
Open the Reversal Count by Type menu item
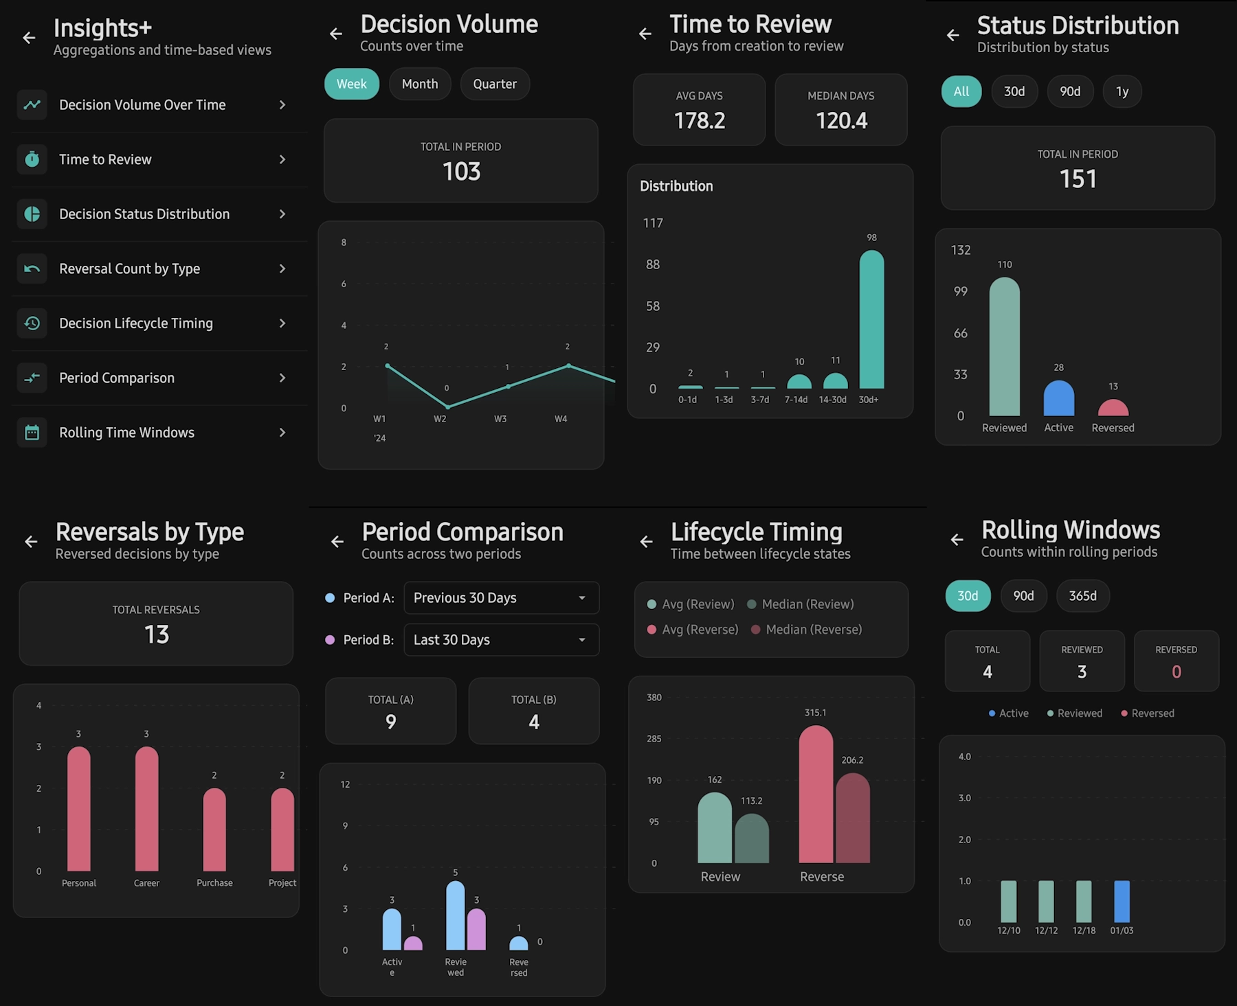pyautogui.click(x=159, y=268)
